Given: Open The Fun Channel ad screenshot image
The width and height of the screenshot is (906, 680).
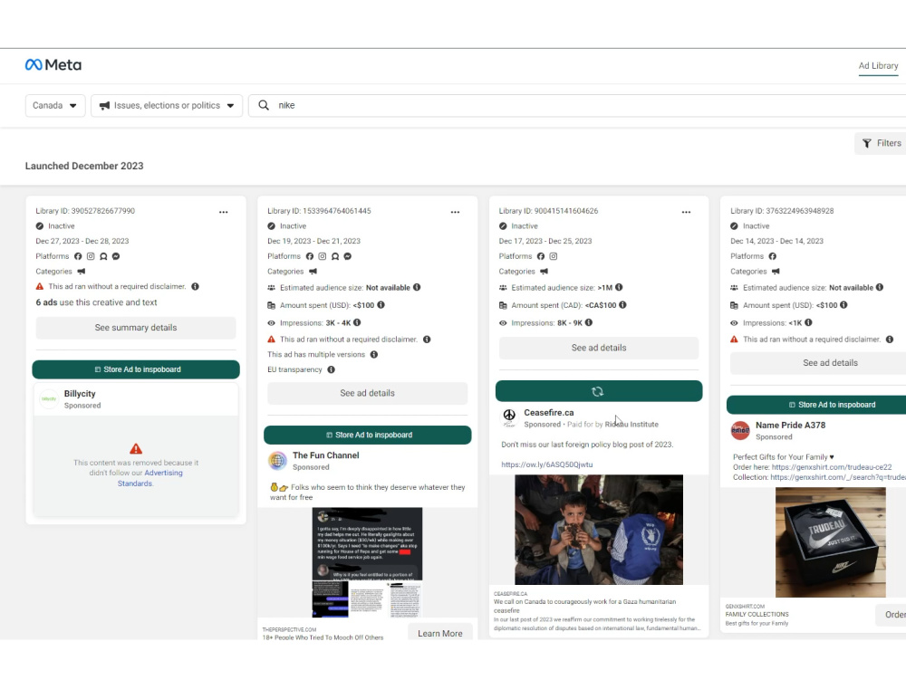Looking at the screenshot, I should coord(368,562).
